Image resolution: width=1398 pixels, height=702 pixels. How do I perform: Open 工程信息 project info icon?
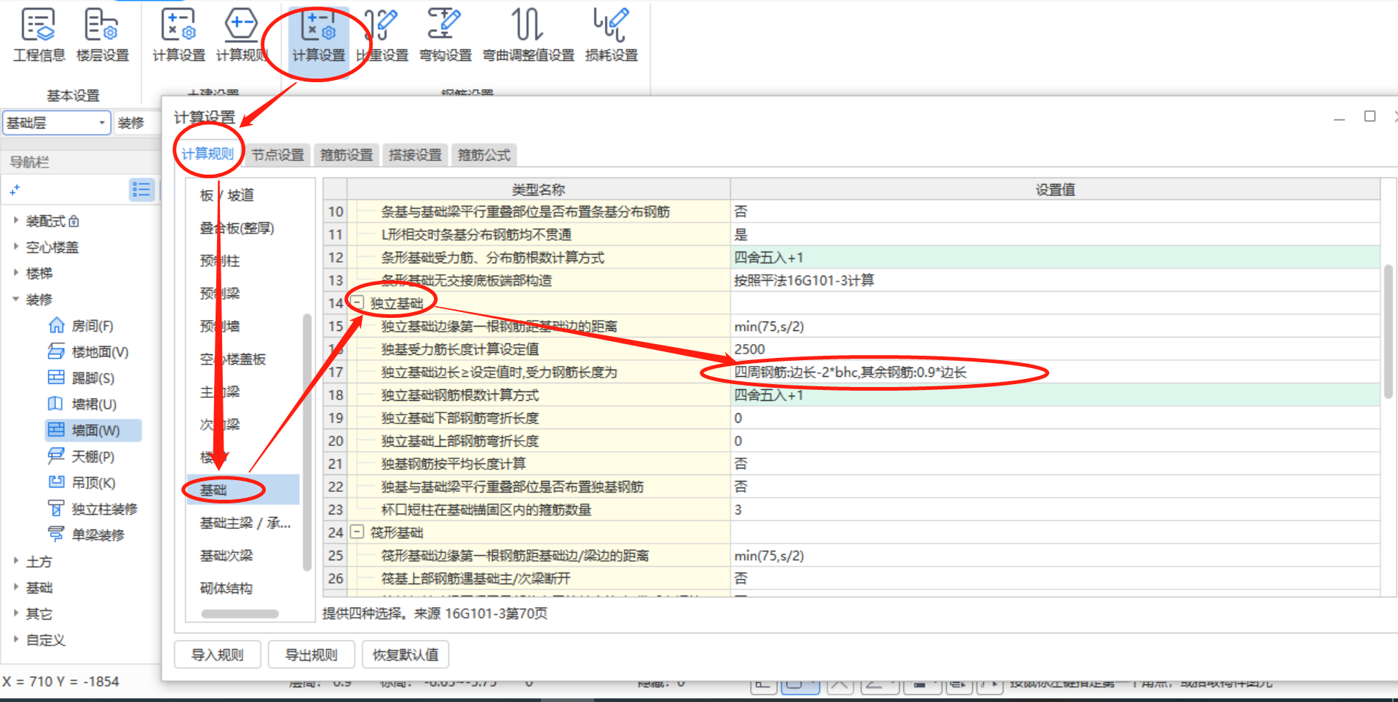pyautogui.click(x=39, y=25)
